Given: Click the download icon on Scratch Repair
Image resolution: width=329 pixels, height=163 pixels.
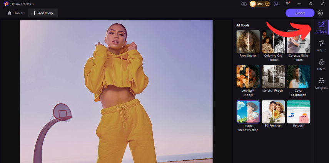Looking at the screenshot, I should [282, 85].
